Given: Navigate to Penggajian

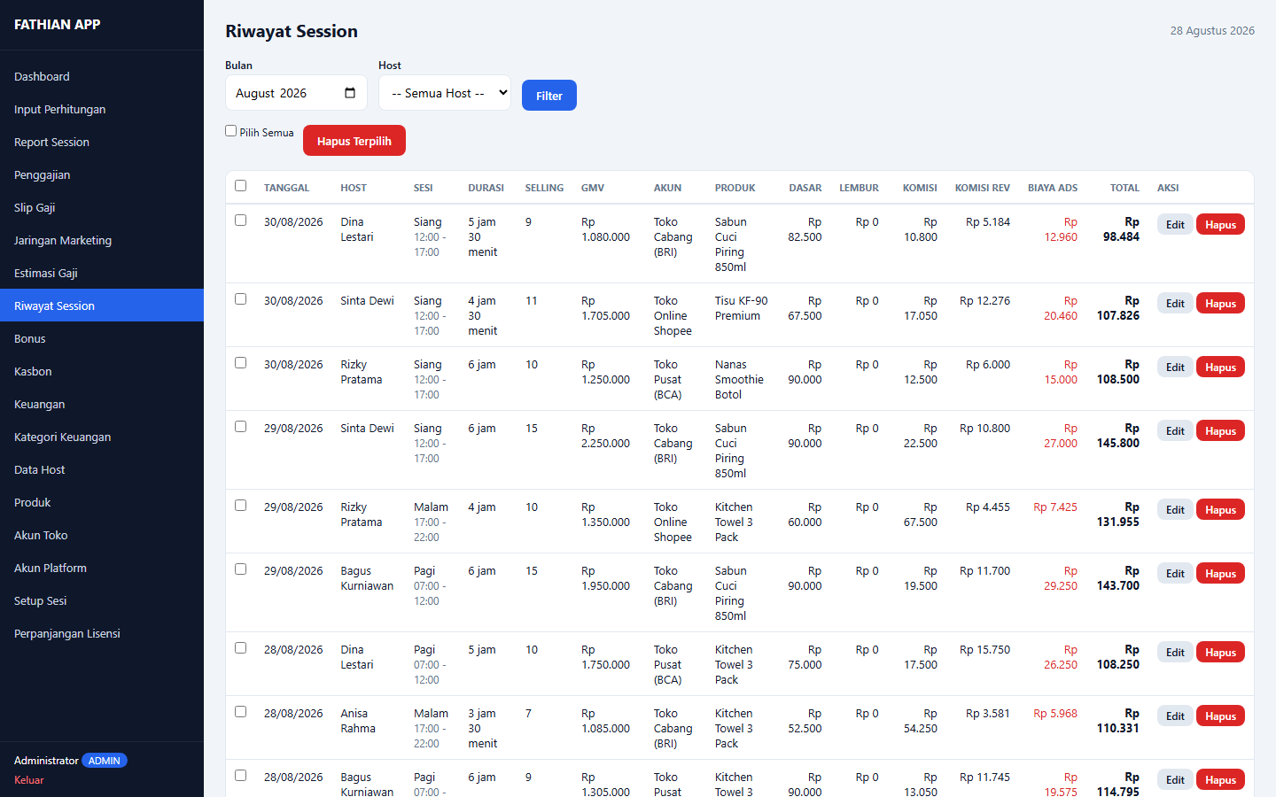Looking at the screenshot, I should point(102,174).
